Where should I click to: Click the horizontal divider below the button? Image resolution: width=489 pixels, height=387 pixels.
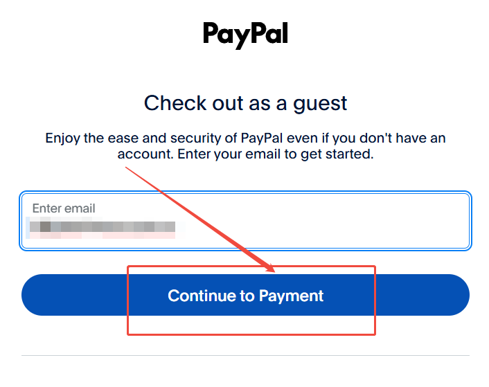point(245,356)
